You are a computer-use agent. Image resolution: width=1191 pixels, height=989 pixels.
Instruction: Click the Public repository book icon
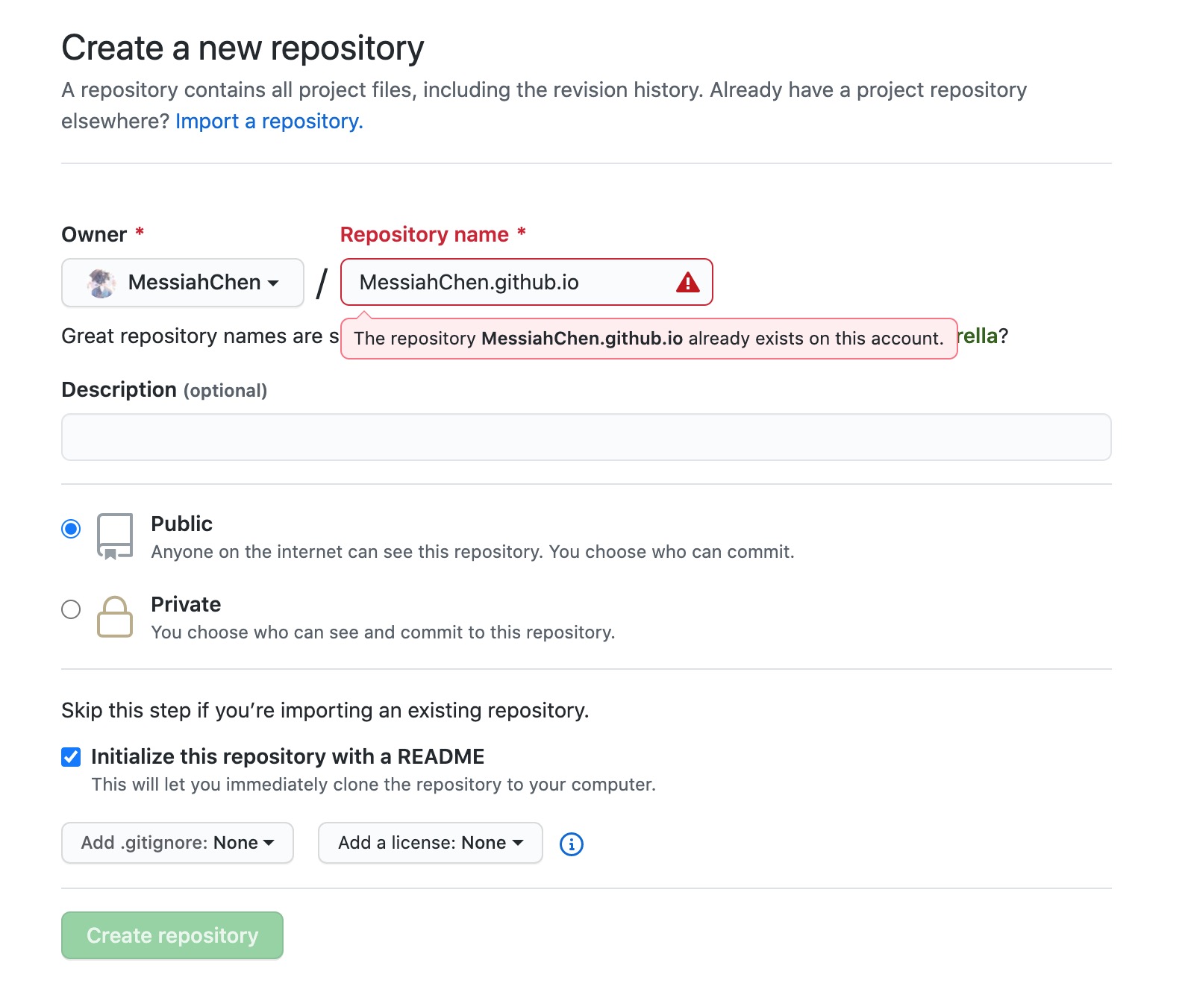point(115,536)
